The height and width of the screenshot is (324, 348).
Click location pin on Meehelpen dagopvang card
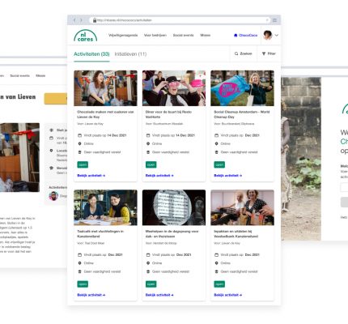(x=148, y=263)
